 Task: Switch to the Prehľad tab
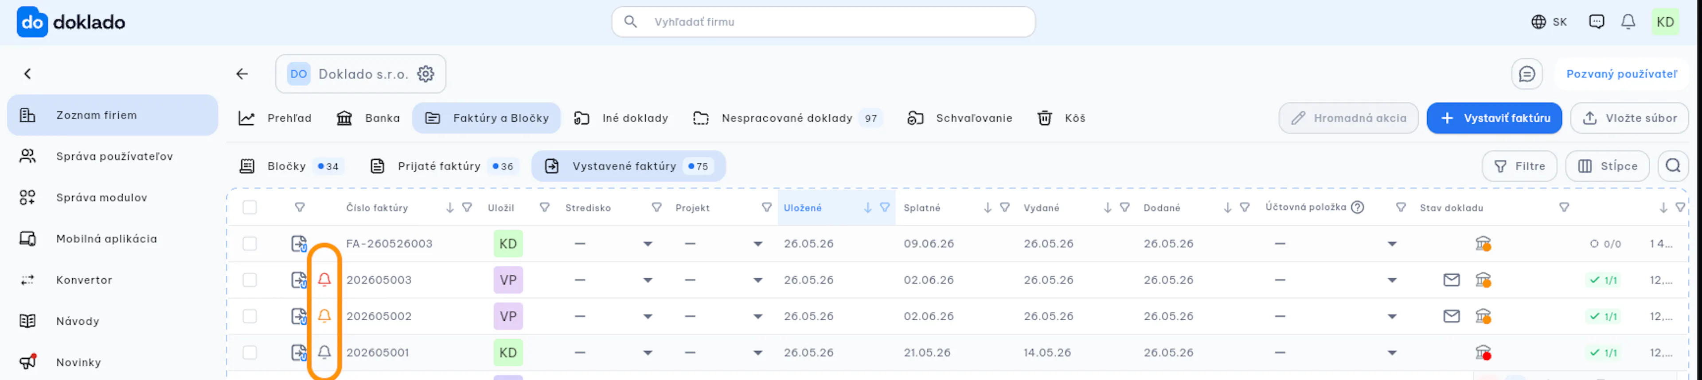tap(275, 118)
